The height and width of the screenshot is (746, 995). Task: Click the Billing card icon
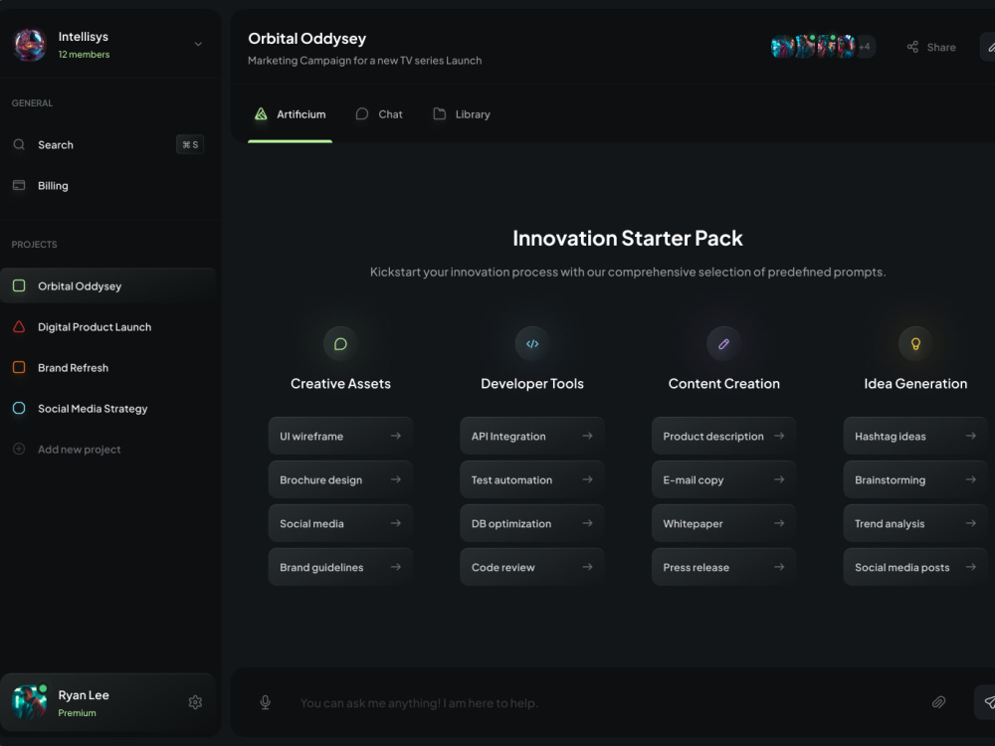[19, 185]
